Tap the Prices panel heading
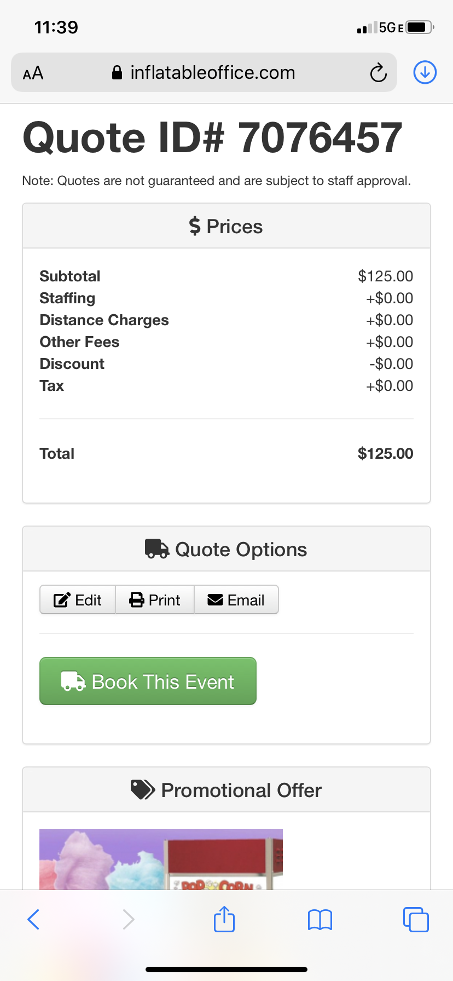453x981 pixels. tap(226, 226)
